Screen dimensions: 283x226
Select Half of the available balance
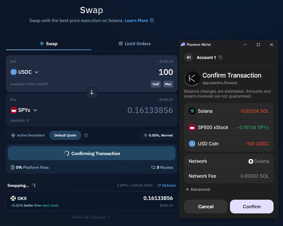point(156,84)
